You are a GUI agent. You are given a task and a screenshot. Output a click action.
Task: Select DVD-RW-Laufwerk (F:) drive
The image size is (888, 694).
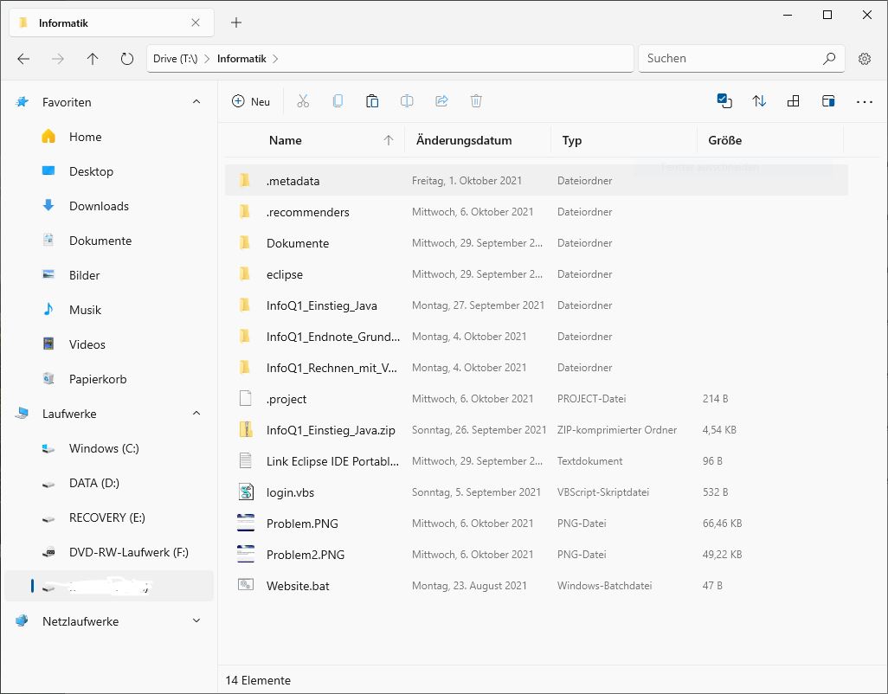pos(109,552)
